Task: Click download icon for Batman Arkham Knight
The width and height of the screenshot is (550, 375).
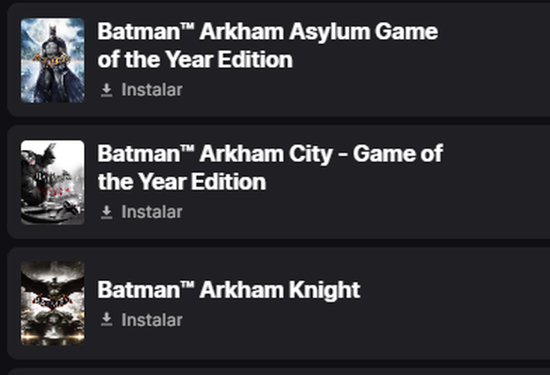Action: [x=106, y=320]
